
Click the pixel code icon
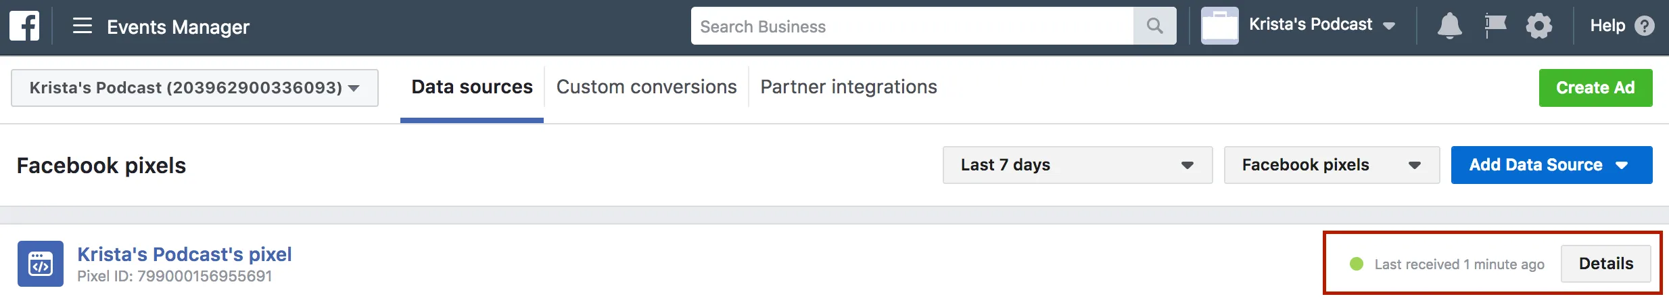pyautogui.click(x=41, y=264)
